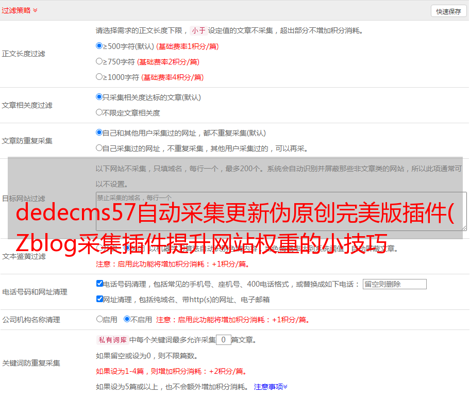
Task: Click the 关键词防重复采集 row label
Action: (31, 363)
